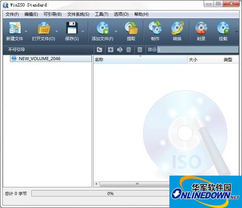Expand the dropdown arrow beside 打开文件(O)

coord(56,31)
